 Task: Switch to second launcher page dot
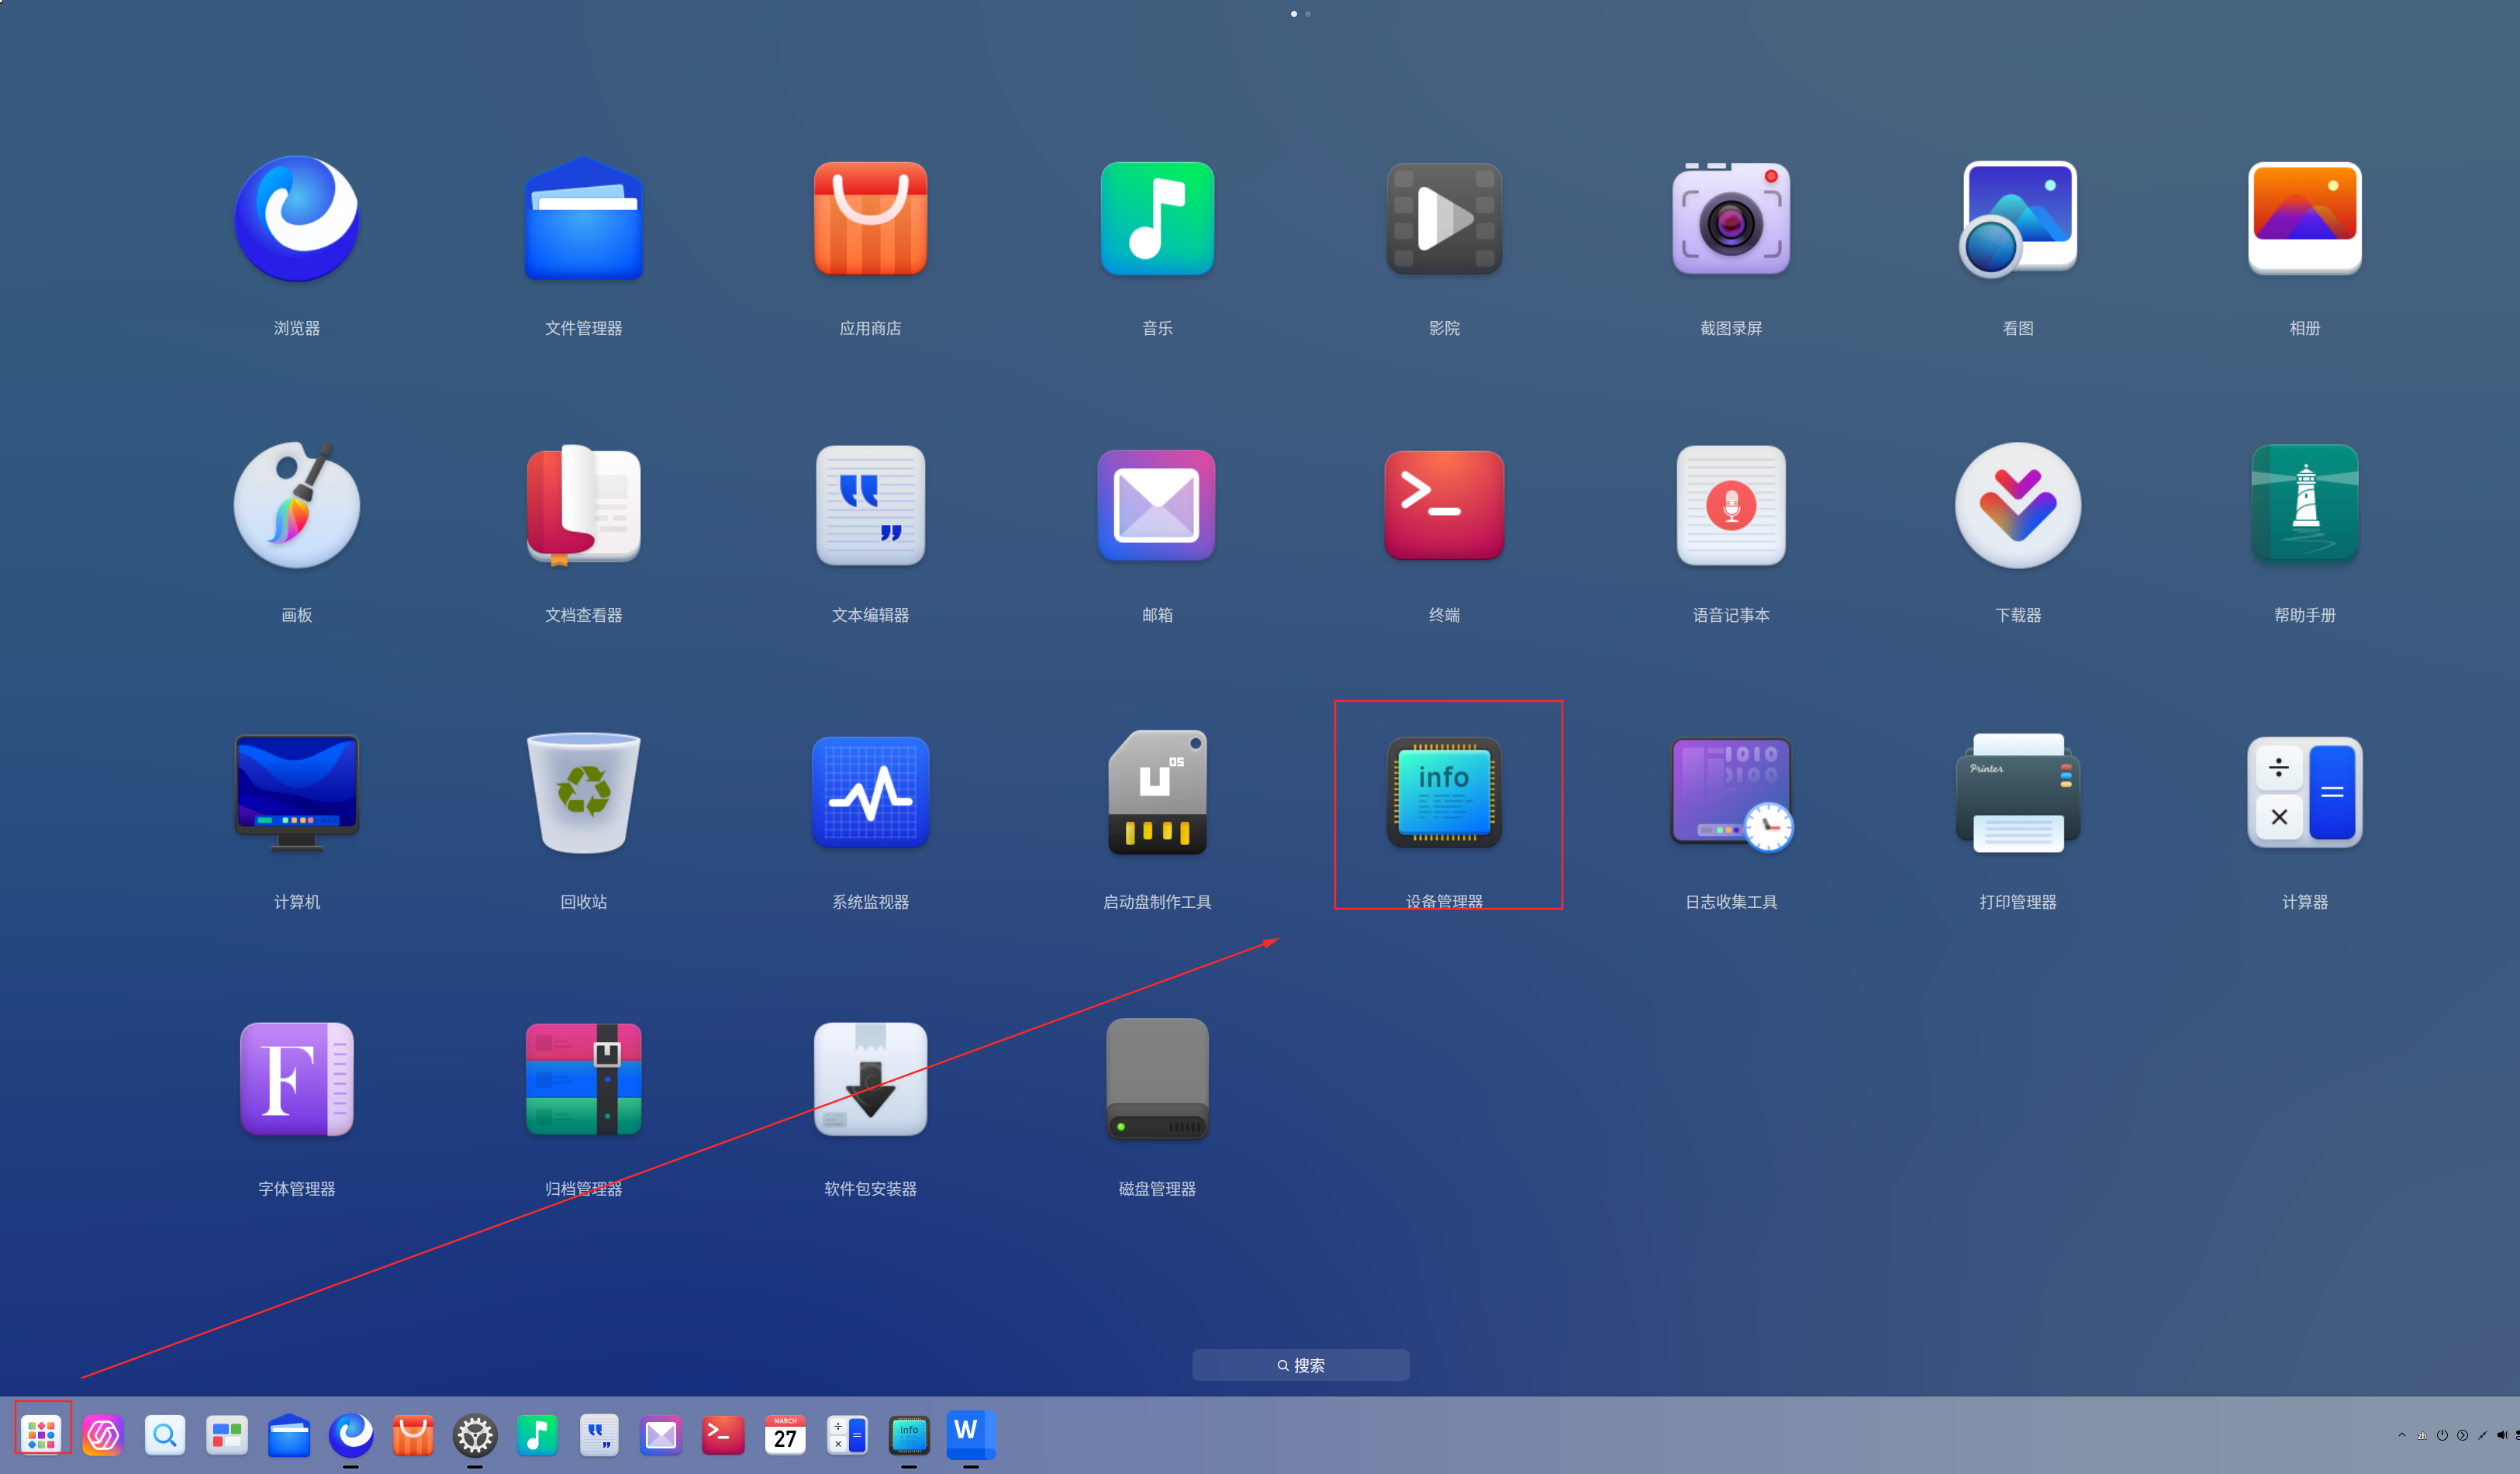coord(1308,14)
